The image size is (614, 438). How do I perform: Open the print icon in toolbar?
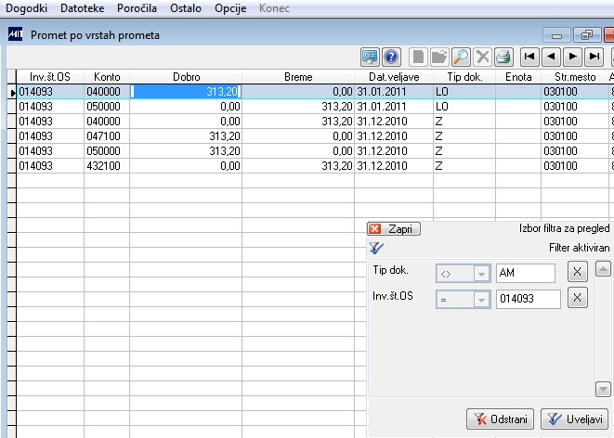click(503, 58)
